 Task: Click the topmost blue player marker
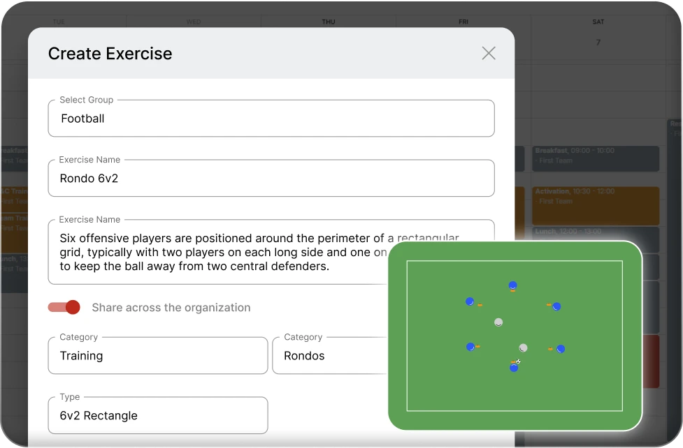[512, 285]
